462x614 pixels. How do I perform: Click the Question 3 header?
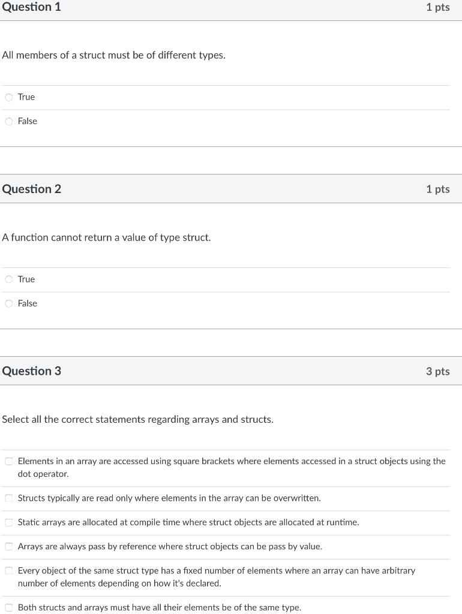(31, 371)
